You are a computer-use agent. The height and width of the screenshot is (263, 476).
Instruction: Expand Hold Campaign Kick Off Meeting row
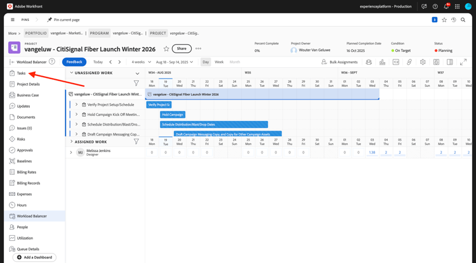[x=77, y=114]
